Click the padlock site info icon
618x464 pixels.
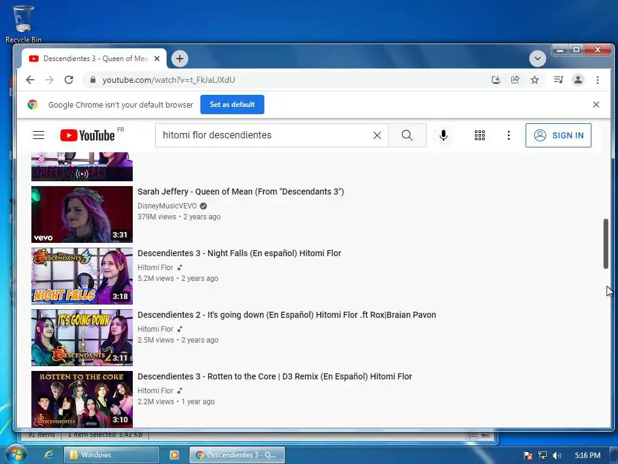point(92,80)
